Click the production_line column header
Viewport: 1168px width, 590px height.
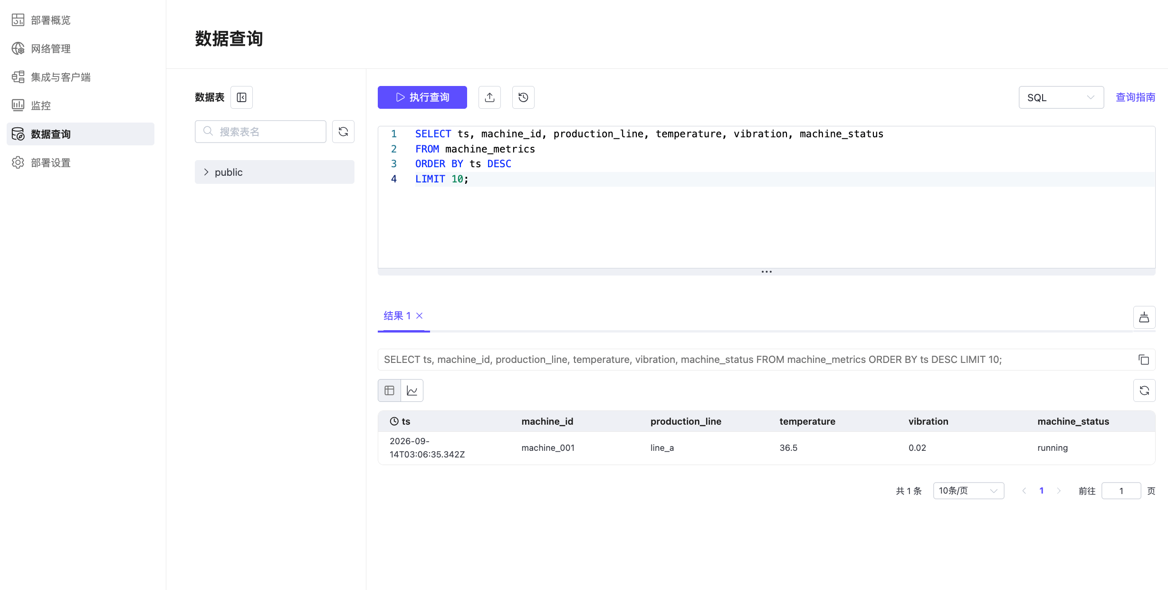coord(686,421)
